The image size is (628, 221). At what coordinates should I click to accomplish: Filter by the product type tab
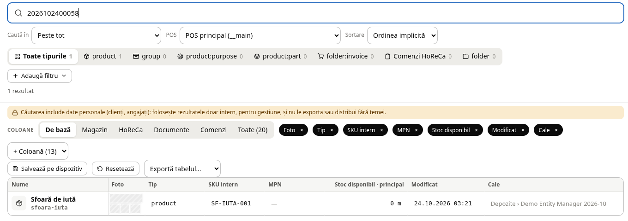(x=103, y=56)
